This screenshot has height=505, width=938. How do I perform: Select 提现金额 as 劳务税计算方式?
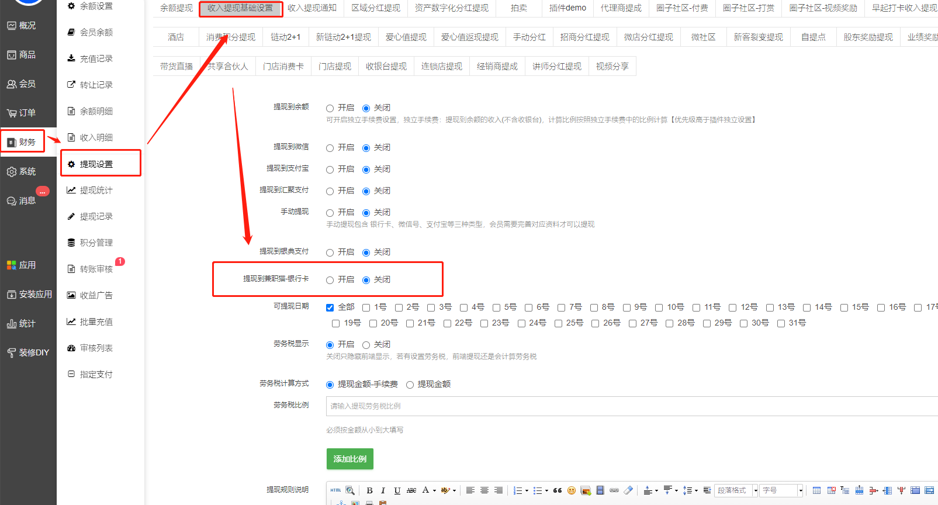pyautogui.click(x=410, y=385)
